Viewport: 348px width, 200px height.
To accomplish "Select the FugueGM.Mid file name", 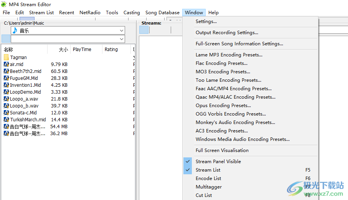I will click(x=24, y=78).
